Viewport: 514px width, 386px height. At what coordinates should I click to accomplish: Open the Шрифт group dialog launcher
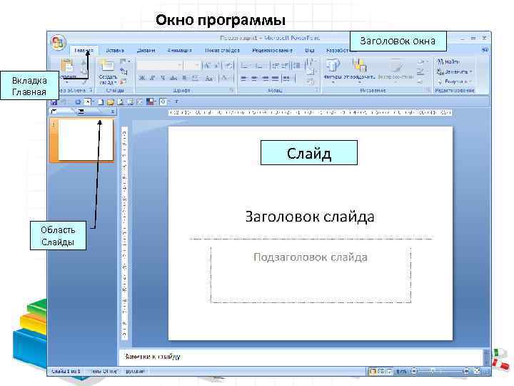pos(231,89)
